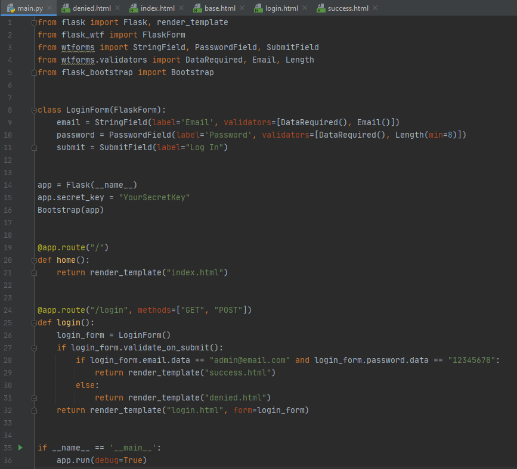This screenshot has height=469, width=517.
Task: Close the success.html tab
Action: (375, 8)
